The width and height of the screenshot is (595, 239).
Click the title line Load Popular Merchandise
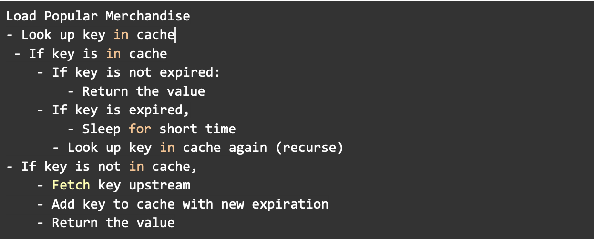pyautogui.click(x=98, y=17)
